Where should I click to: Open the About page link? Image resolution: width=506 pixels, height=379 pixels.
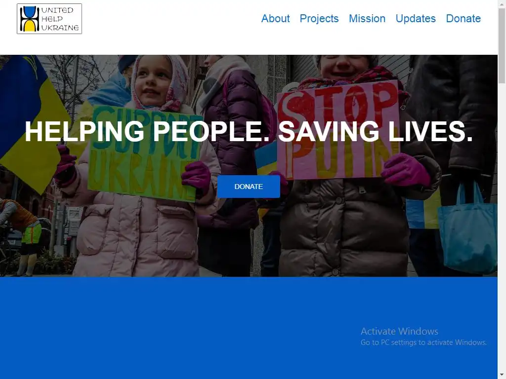tap(275, 19)
